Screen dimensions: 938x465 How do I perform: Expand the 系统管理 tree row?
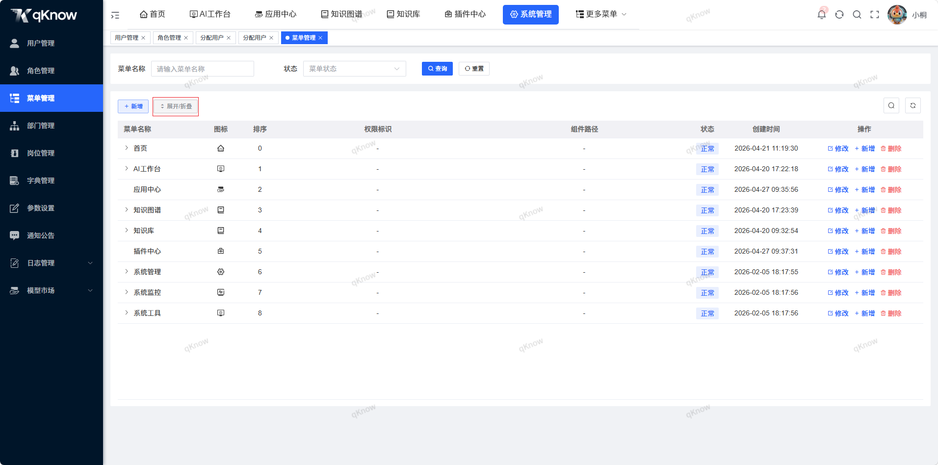pyautogui.click(x=127, y=271)
